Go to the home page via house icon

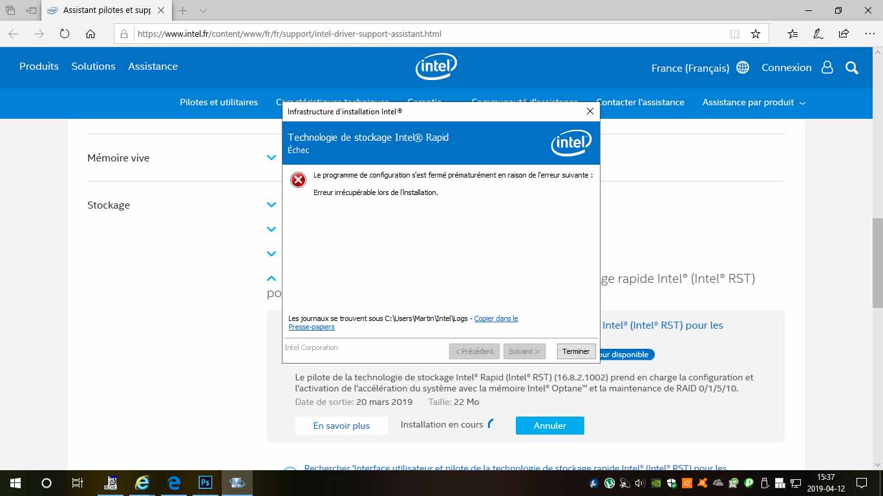[90, 34]
